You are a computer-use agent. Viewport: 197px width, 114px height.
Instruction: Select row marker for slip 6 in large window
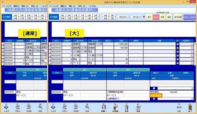pyautogui.click(x=50, y=48)
